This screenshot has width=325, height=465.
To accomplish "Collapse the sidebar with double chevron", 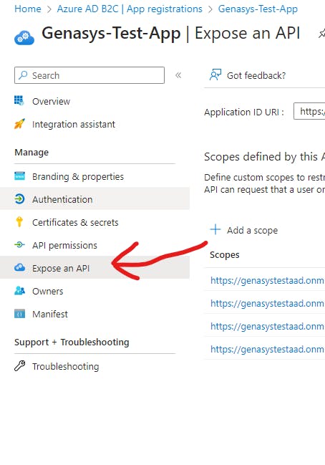I will [178, 75].
